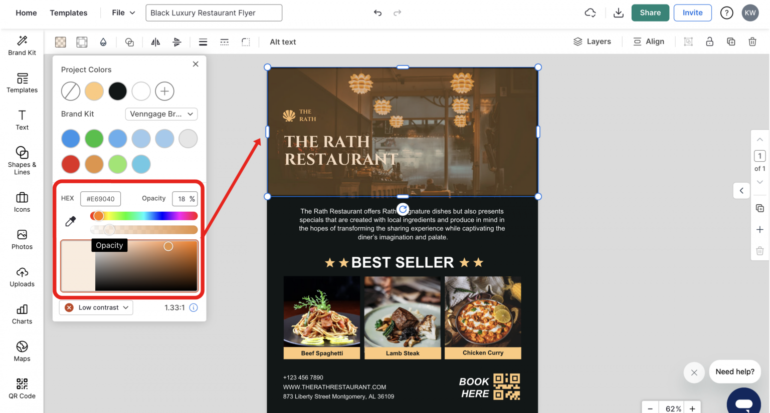Switch to the Templates page
The height and width of the screenshot is (413, 770).
68,13
